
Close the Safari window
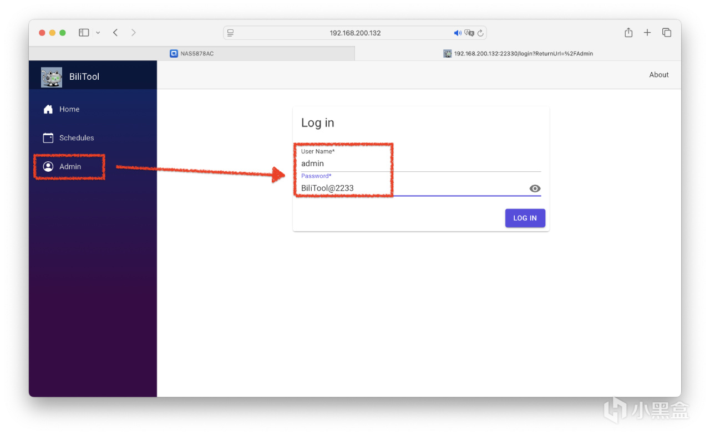(x=42, y=33)
